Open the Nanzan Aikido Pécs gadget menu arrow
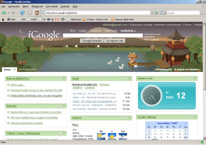Screen dimensions: 206x145 coord(58,78)
